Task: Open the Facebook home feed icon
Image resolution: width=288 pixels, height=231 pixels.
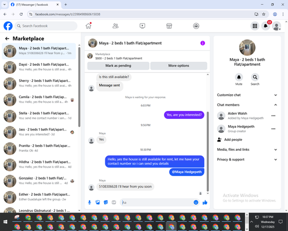Action: (88, 26)
